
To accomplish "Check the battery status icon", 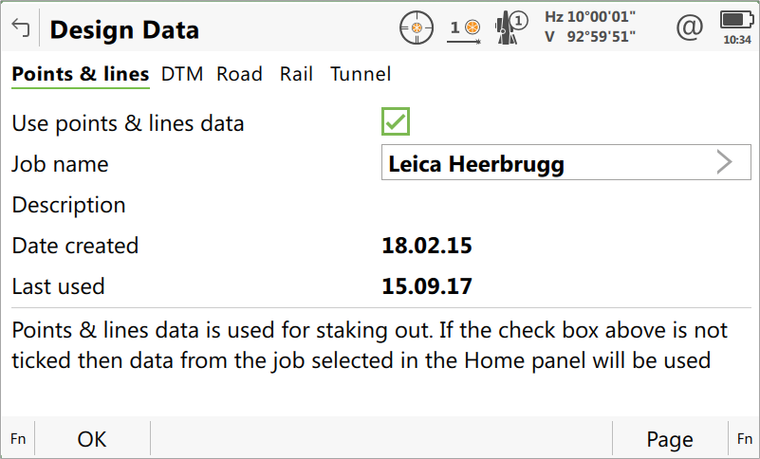I will coord(736,28).
